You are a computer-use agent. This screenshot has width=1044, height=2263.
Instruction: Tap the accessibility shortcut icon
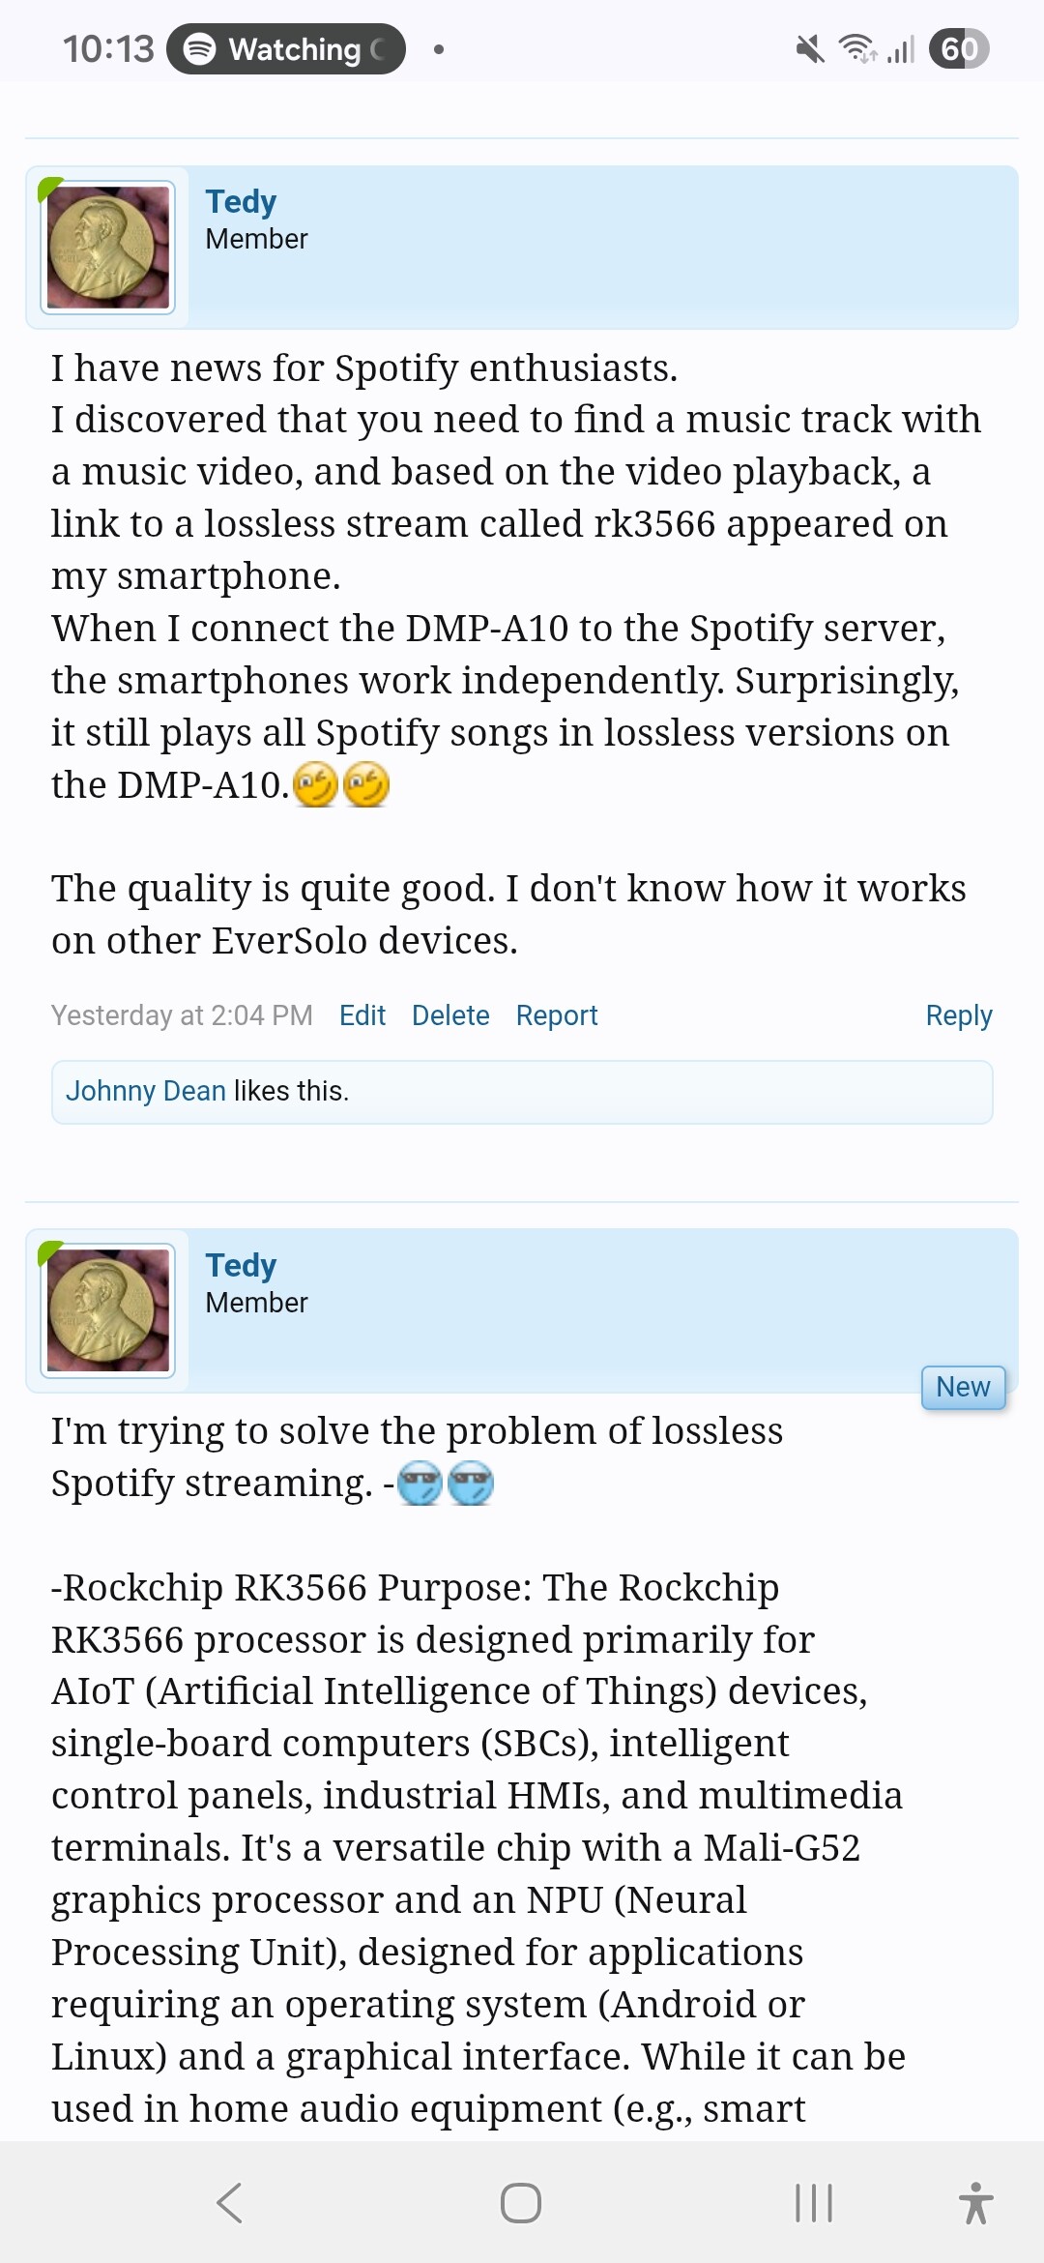pyautogui.click(x=975, y=2203)
